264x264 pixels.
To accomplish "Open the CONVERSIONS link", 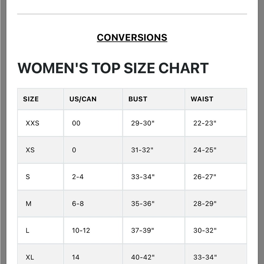I will 132,37.
